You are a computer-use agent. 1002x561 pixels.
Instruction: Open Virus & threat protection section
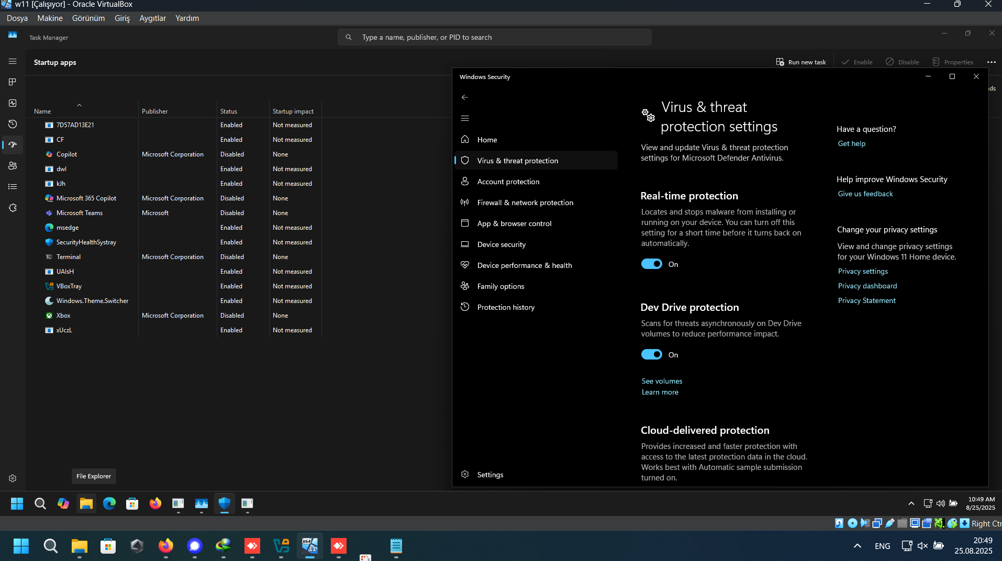pos(536,161)
